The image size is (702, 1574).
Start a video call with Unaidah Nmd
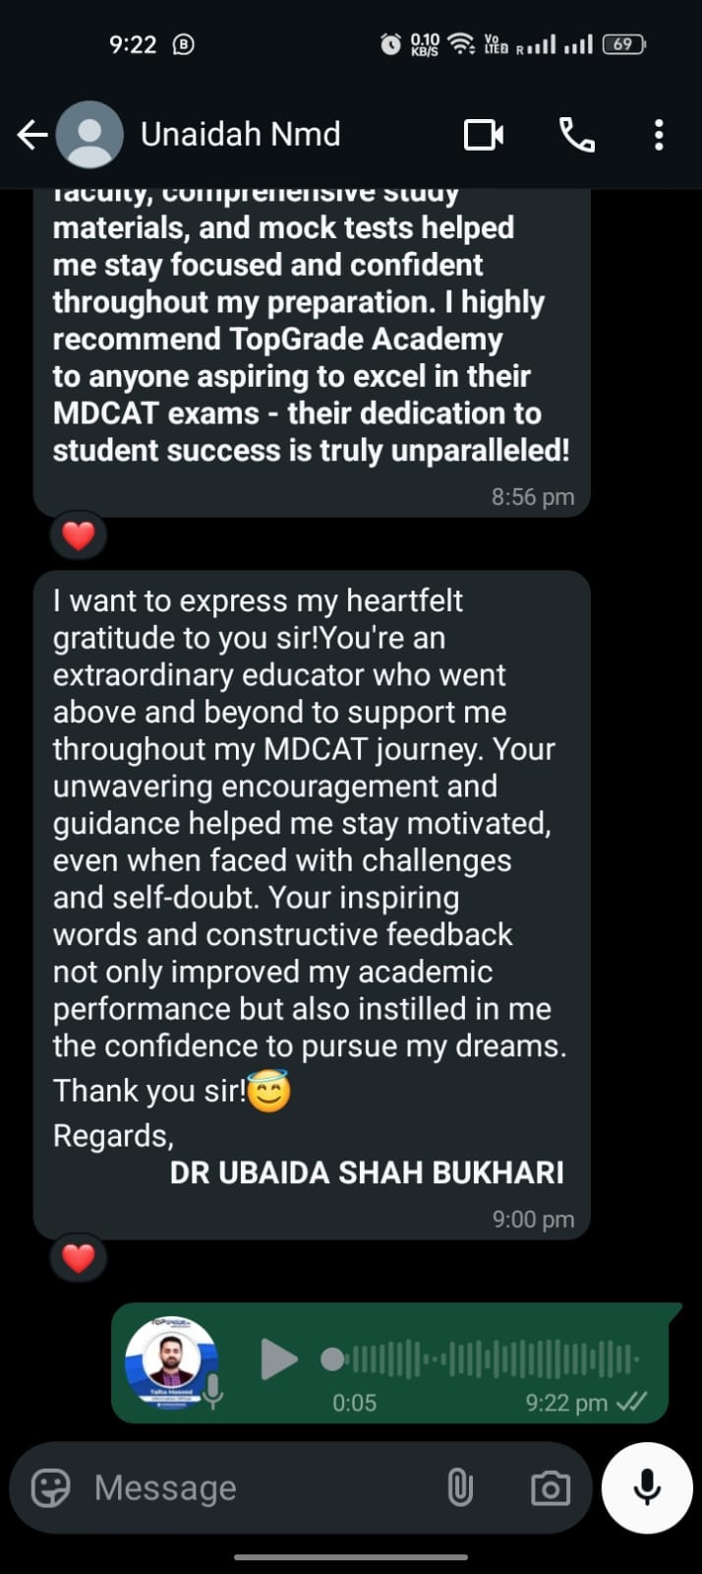click(x=483, y=135)
